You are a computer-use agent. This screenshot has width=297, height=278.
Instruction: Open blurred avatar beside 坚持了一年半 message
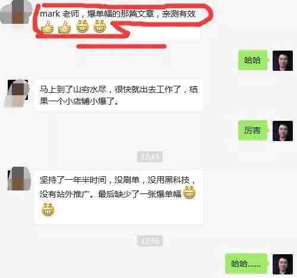point(19,179)
